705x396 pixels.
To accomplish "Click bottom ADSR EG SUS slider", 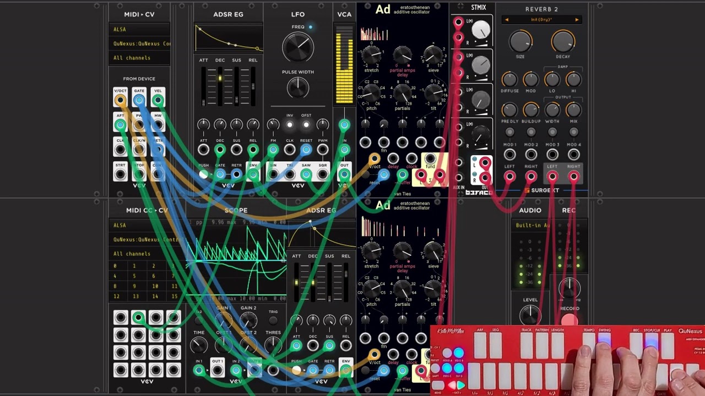I will pos(329,283).
